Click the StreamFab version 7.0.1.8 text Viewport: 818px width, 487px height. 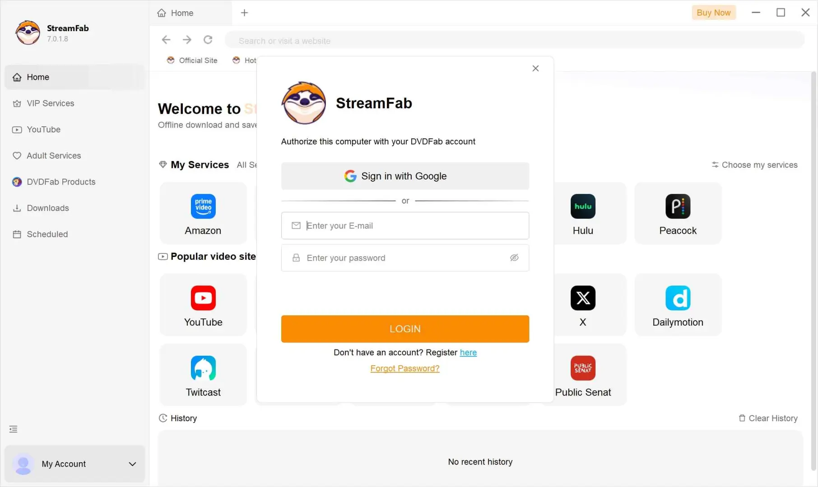coord(57,39)
